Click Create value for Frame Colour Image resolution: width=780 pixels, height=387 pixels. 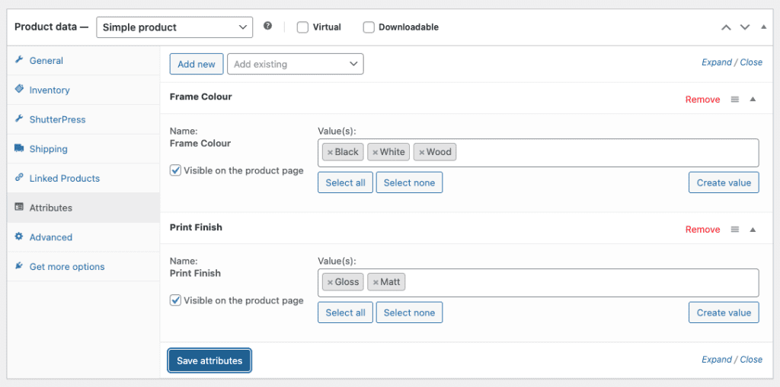coord(723,182)
